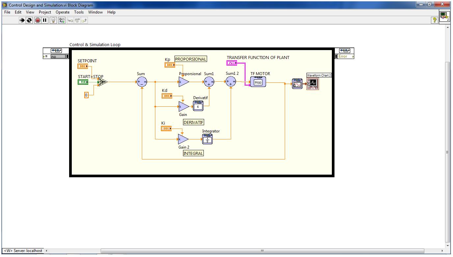This screenshot has width=453, height=257.
Task: Select the Gain 2 triangle block
Action: (183, 139)
